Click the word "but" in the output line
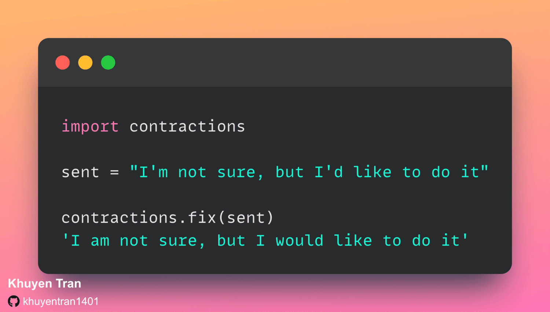This screenshot has height=312, width=550. click(231, 241)
